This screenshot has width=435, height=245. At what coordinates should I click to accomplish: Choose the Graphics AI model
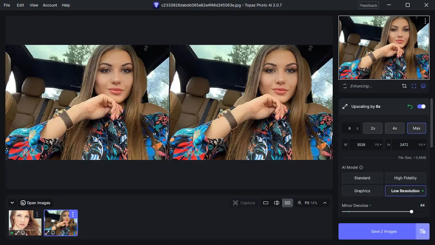click(x=362, y=191)
